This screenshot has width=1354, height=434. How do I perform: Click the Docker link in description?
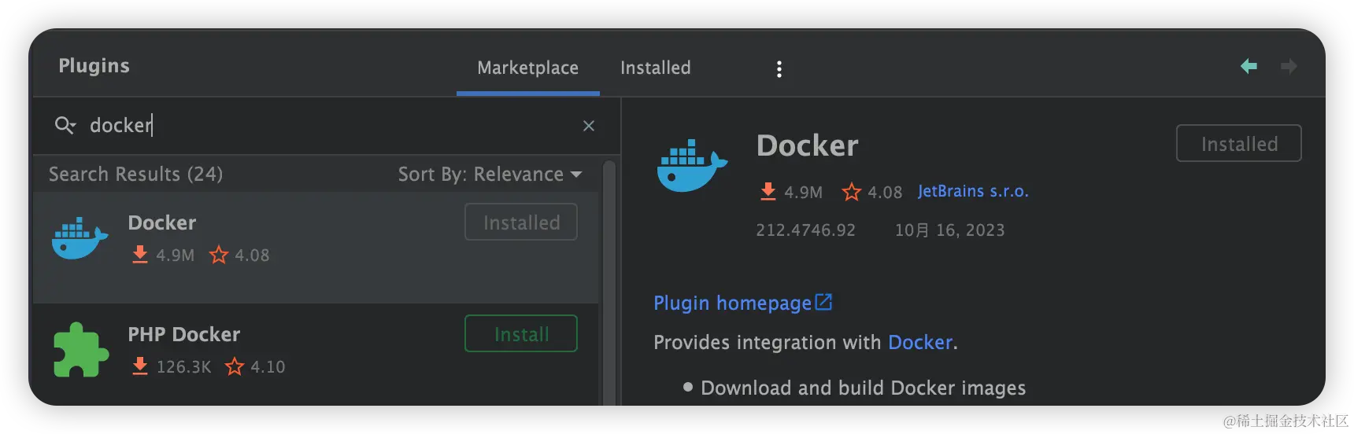click(920, 343)
